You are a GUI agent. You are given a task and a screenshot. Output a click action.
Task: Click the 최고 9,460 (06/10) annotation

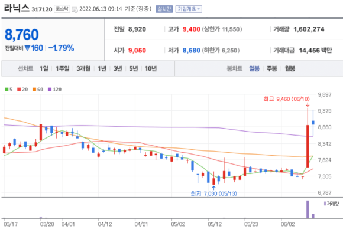286,99
